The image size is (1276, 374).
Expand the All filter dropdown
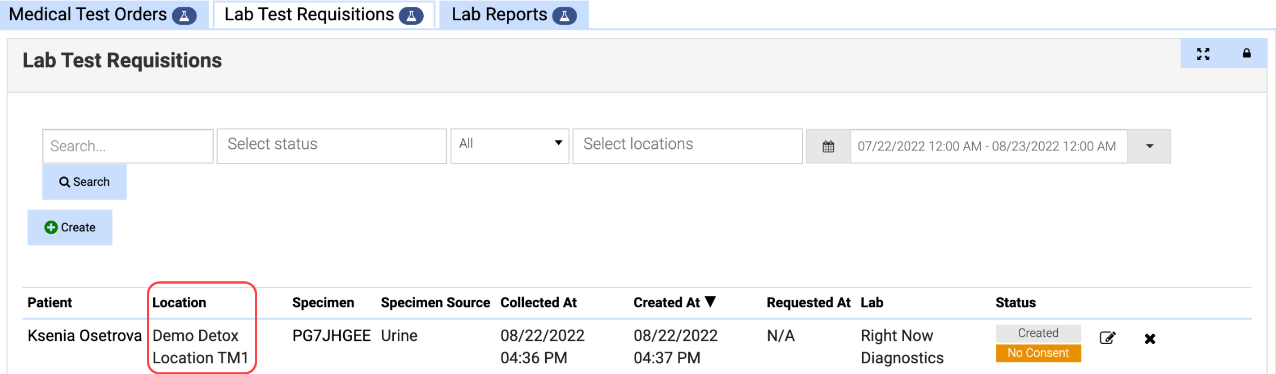[510, 145]
